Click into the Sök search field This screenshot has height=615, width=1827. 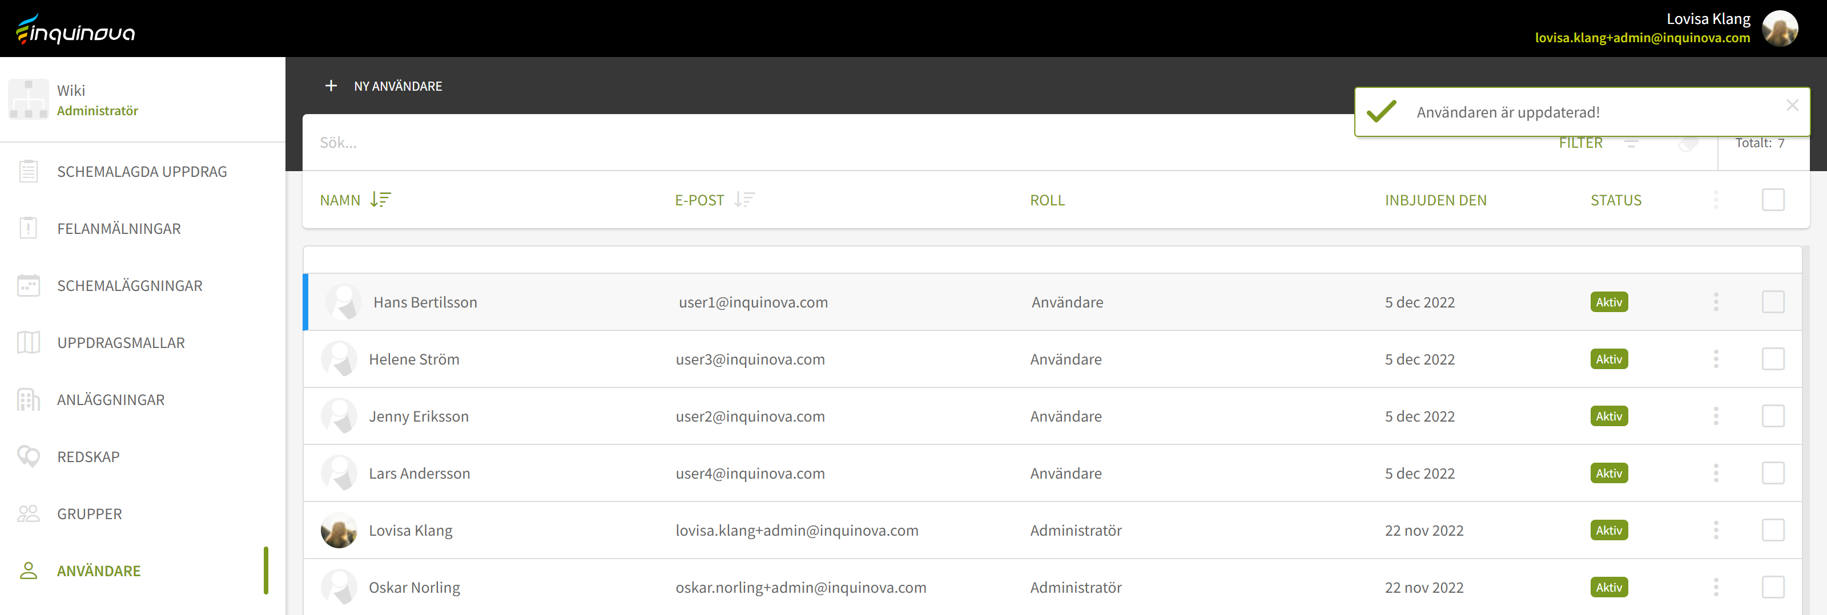click(x=780, y=143)
